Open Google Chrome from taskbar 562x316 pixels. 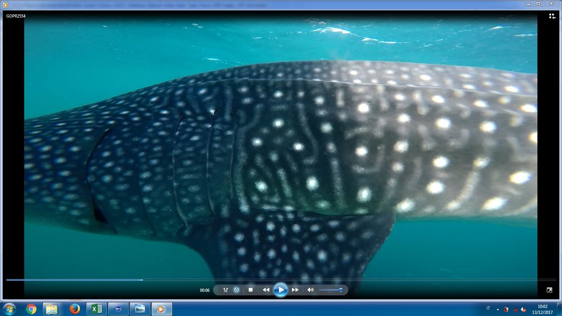click(31, 309)
